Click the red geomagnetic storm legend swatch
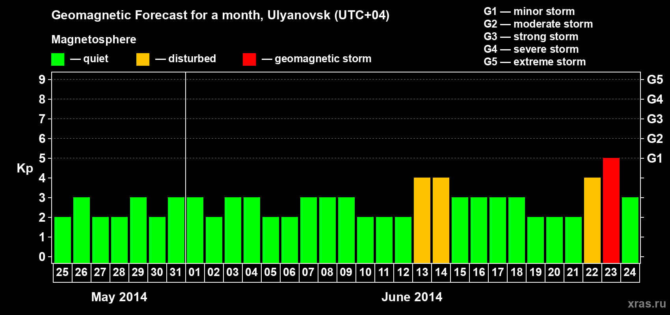 pos(249,59)
